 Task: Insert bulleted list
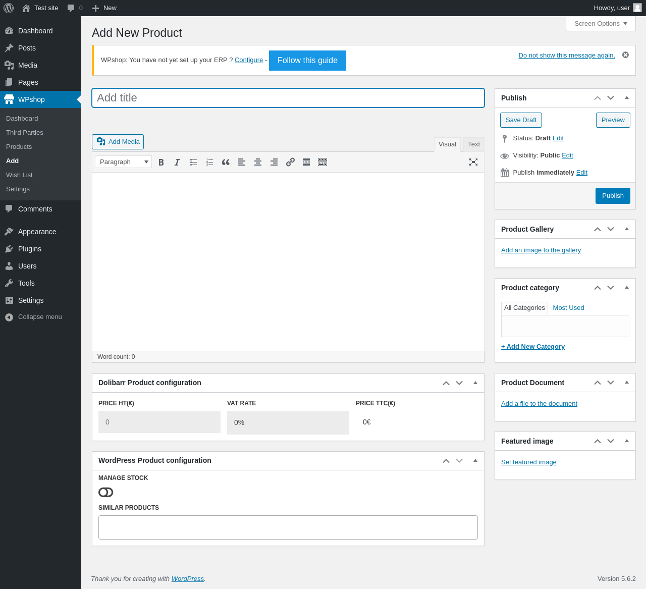click(193, 162)
